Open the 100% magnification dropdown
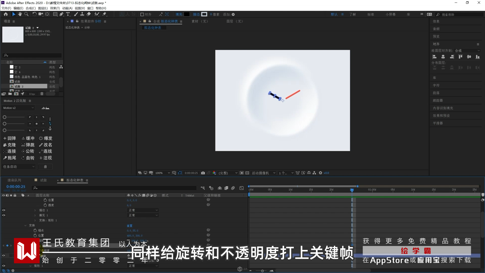 [x=162, y=173]
